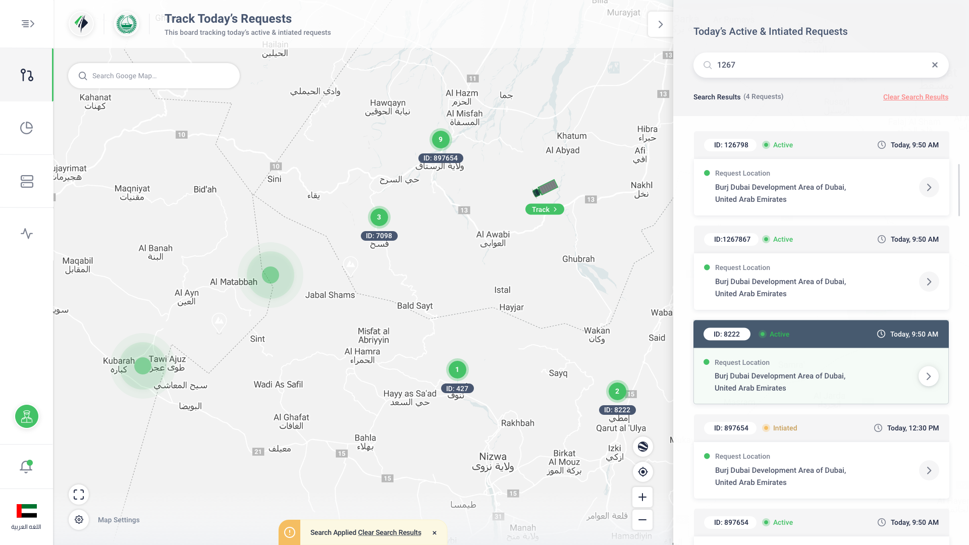Click Clear Search Results in bottom toast
Viewport: 969px width, 545px height.
pos(390,532)
